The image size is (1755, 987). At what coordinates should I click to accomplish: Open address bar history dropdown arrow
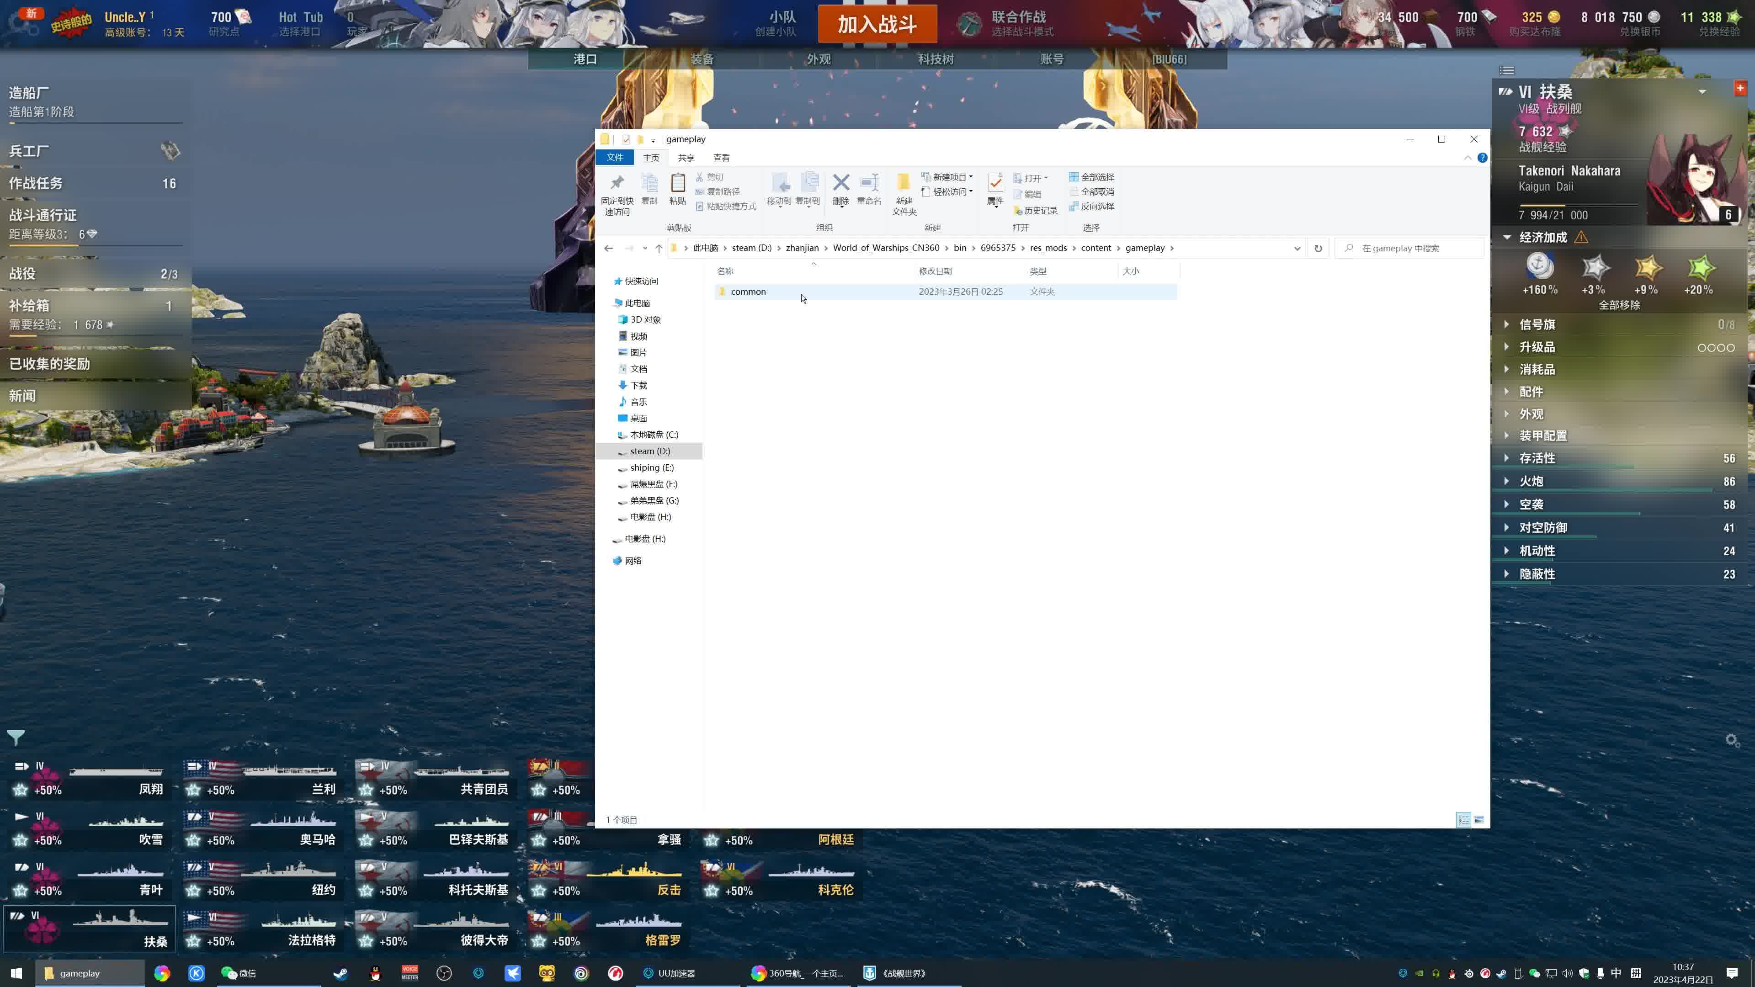pyautogui.click(x=1297, y=248)
